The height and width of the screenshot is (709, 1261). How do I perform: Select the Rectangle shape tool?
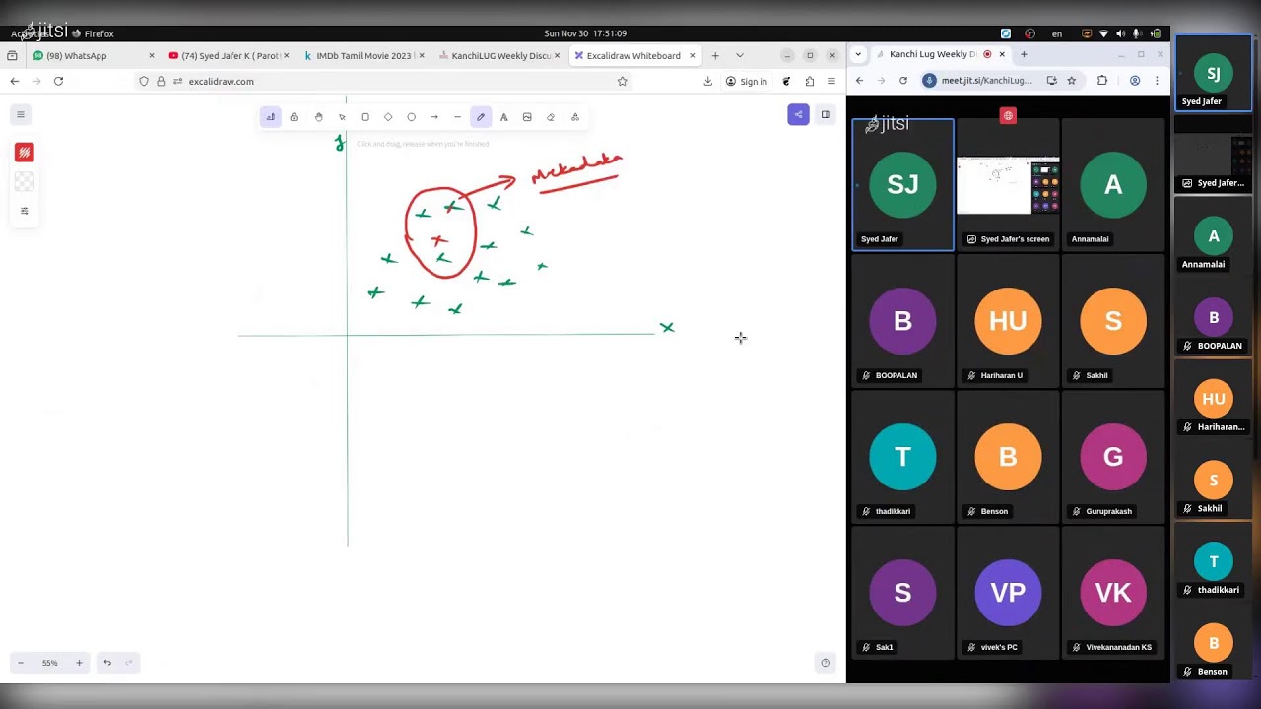point(365,117)
